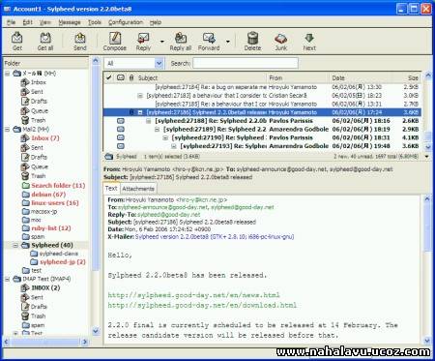435x361 pixels.
Task: Click the unread envelope column header
Action: pos(121,77)
